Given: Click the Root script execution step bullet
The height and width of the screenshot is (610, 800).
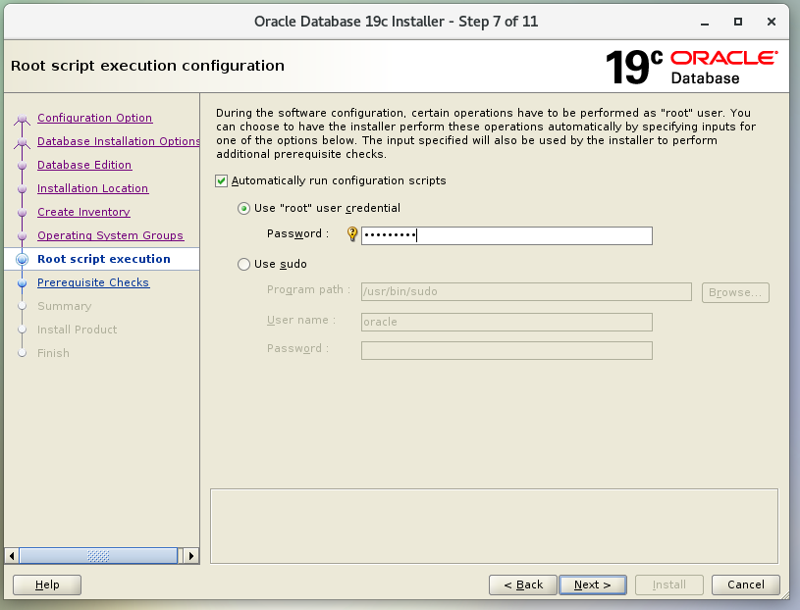Looking at the screenshot, I should [22, 260].
